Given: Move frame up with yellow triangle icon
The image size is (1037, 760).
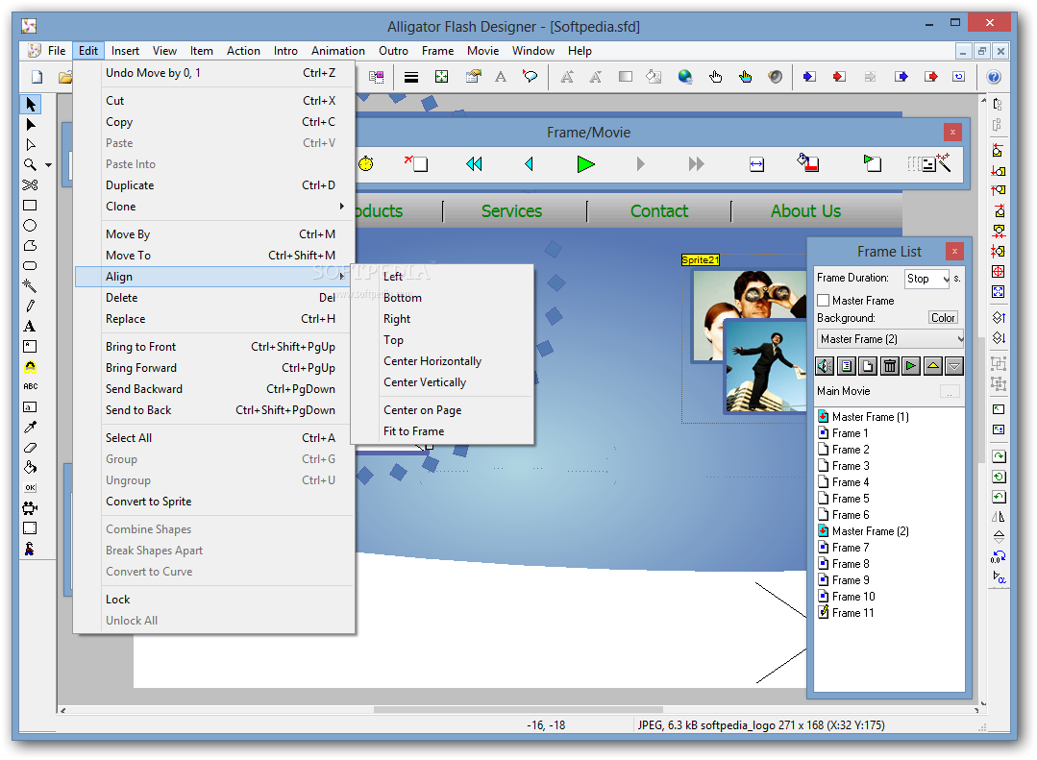Looking at the screenshot, I should (932, 366).
